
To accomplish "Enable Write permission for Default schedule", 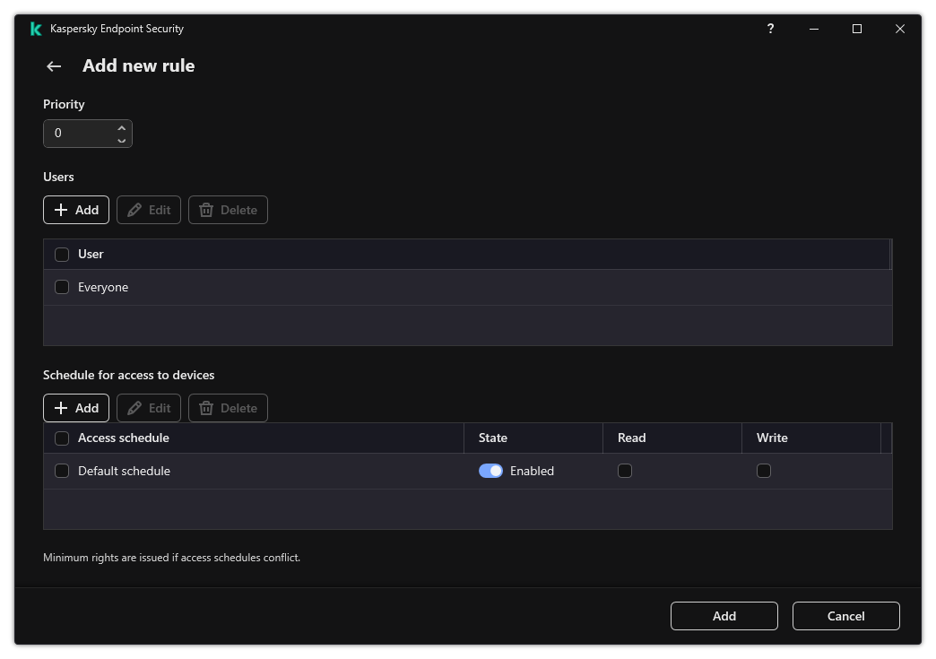I will pyautogui.click(x=764, y=470).
